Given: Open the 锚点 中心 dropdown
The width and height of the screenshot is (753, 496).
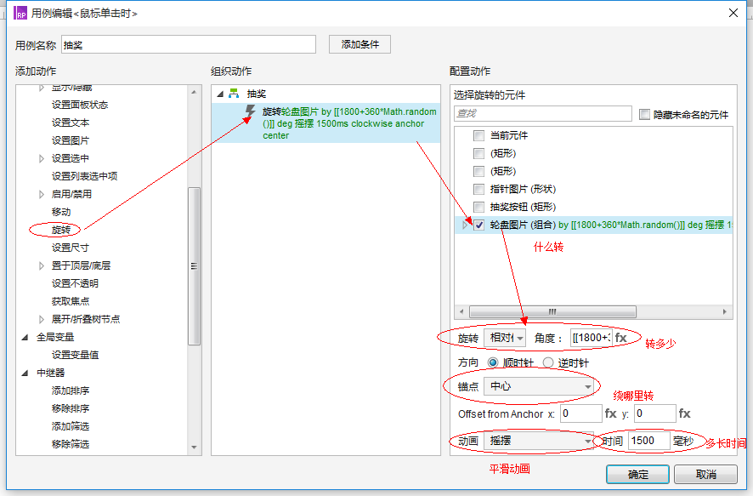Looking at the screenshot, I should tap(539, 386).
